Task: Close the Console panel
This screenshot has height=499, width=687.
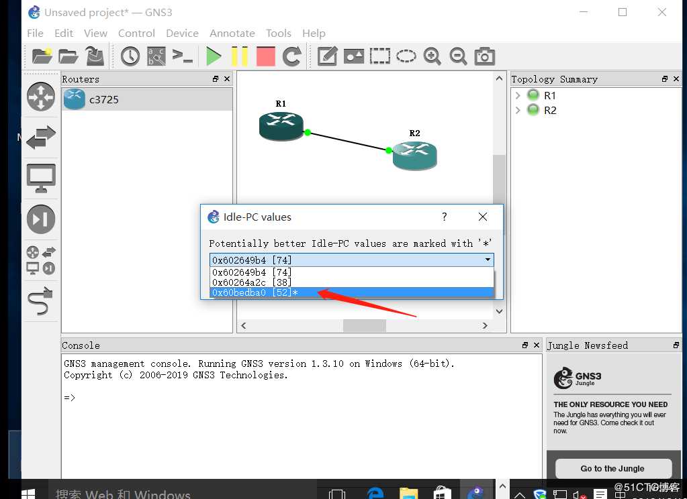Action: 537,345
